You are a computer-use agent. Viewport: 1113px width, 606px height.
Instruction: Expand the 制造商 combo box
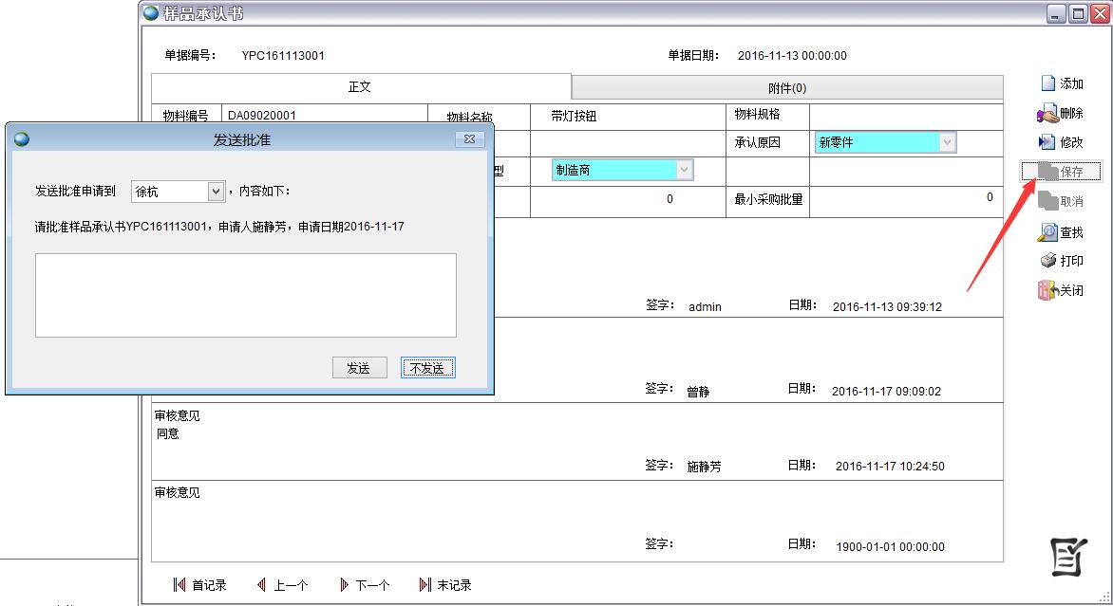coord(683,172)
